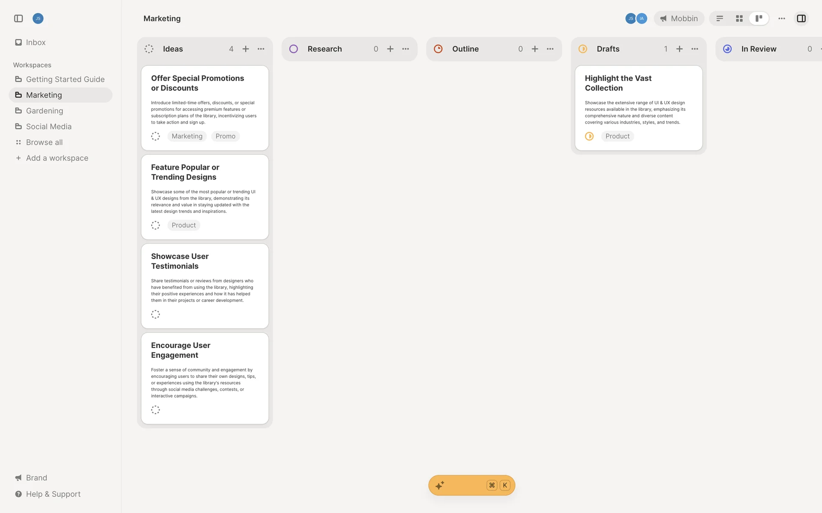Add a new card to Research column
This screenshot has width=822, height=513.
[x=390, y=49]
